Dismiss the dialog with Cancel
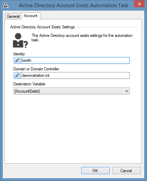 click(x=126, y=170)
